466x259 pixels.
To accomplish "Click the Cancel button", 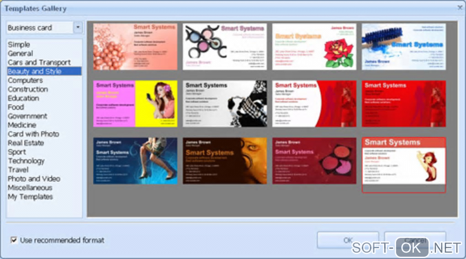I will coord(415,240).
